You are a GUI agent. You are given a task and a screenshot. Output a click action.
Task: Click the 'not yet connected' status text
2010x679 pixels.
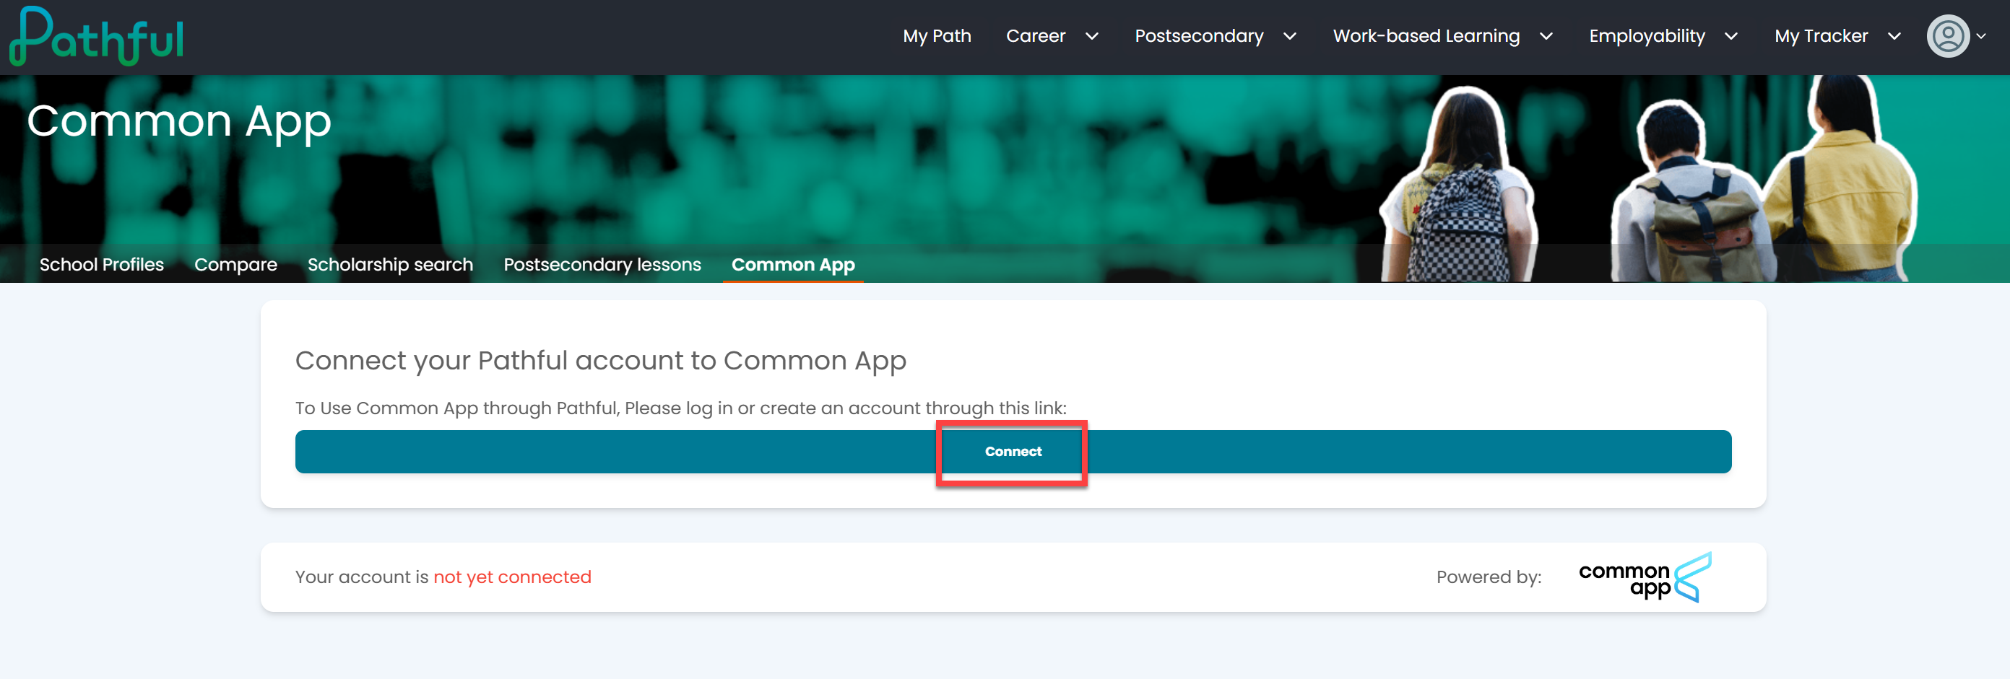click(512, 577)
